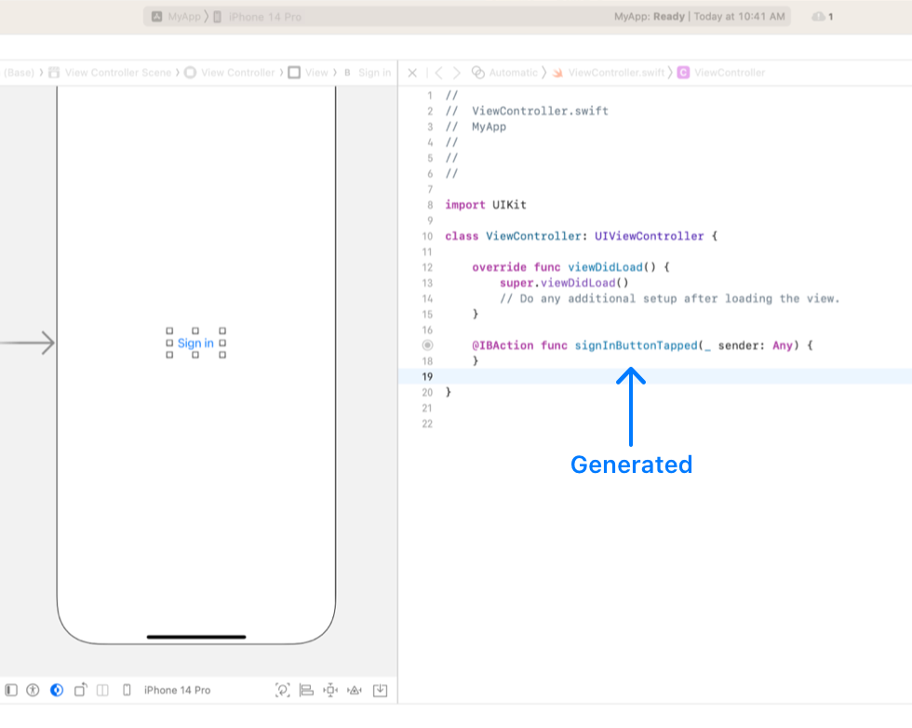
Task: Toggle the document outline sidebar icon
Action: click(x=12, y=690)
